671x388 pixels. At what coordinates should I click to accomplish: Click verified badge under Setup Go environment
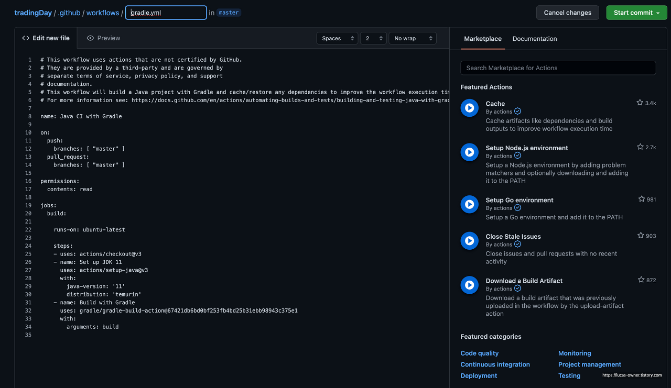[517, 208]
